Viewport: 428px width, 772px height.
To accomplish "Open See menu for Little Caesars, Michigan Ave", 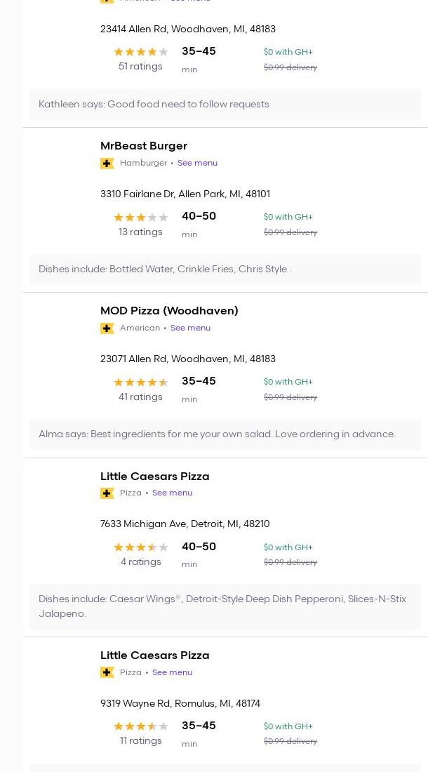I will coord(172,493).
